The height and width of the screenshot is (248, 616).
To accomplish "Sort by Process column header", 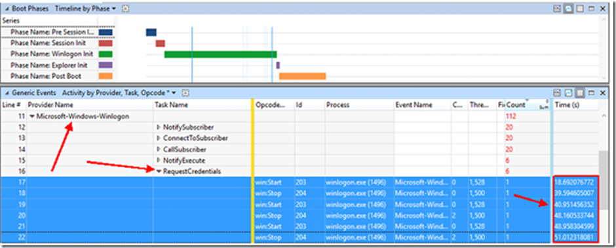I will [337, 105].
